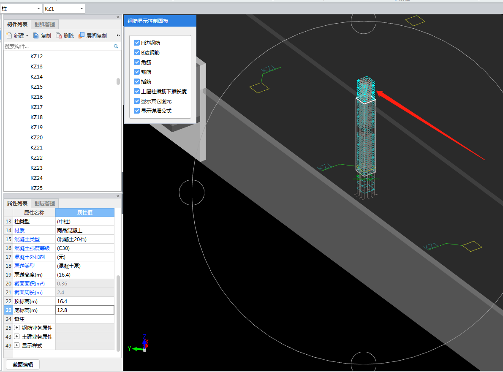Click the search magnifier icon in component search
The width and height of the screenshot is (503, 372).
coord(116,46)
